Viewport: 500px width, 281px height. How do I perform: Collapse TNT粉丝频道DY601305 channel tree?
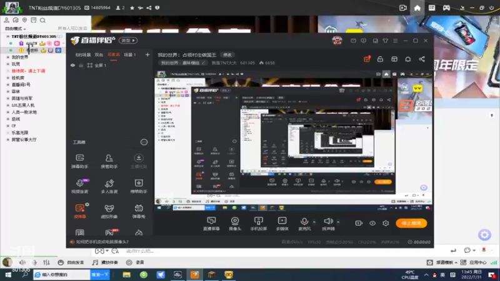(x=8, y=37)
